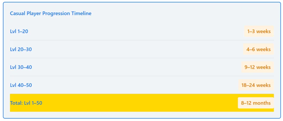Click the 1–3 weeks badge

[x=259, y=31]
